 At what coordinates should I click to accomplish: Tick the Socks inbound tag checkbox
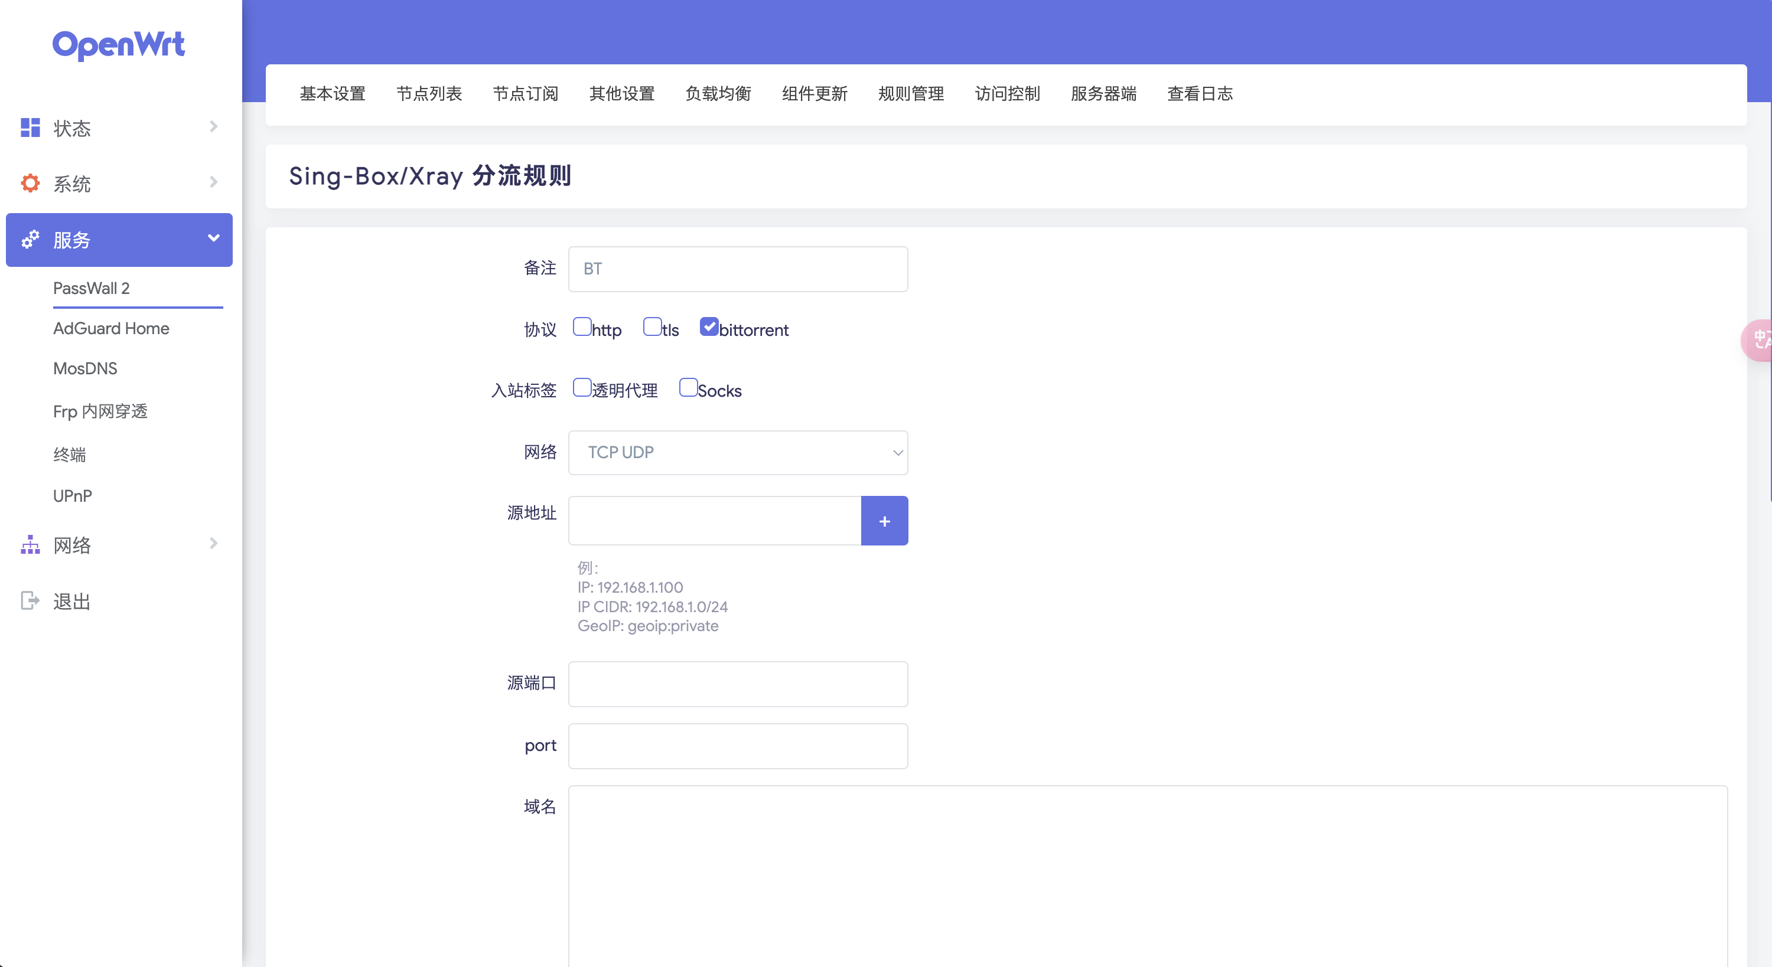coord(688,387)
